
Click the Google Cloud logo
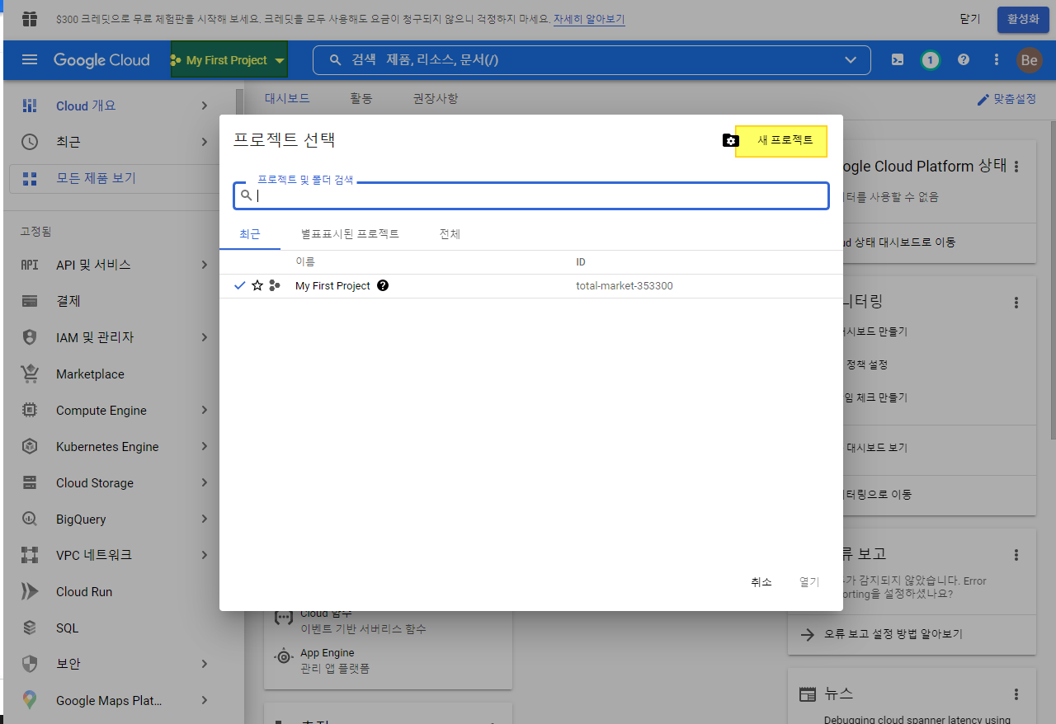[x=101, y=60]
